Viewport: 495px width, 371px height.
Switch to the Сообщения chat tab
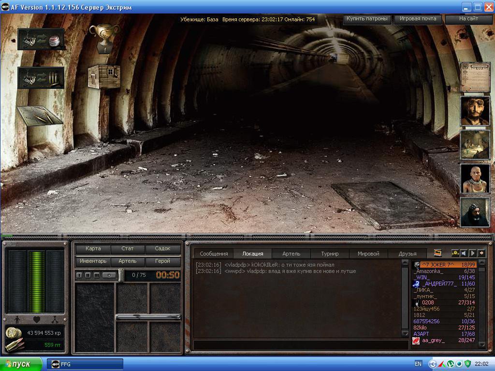214,254
